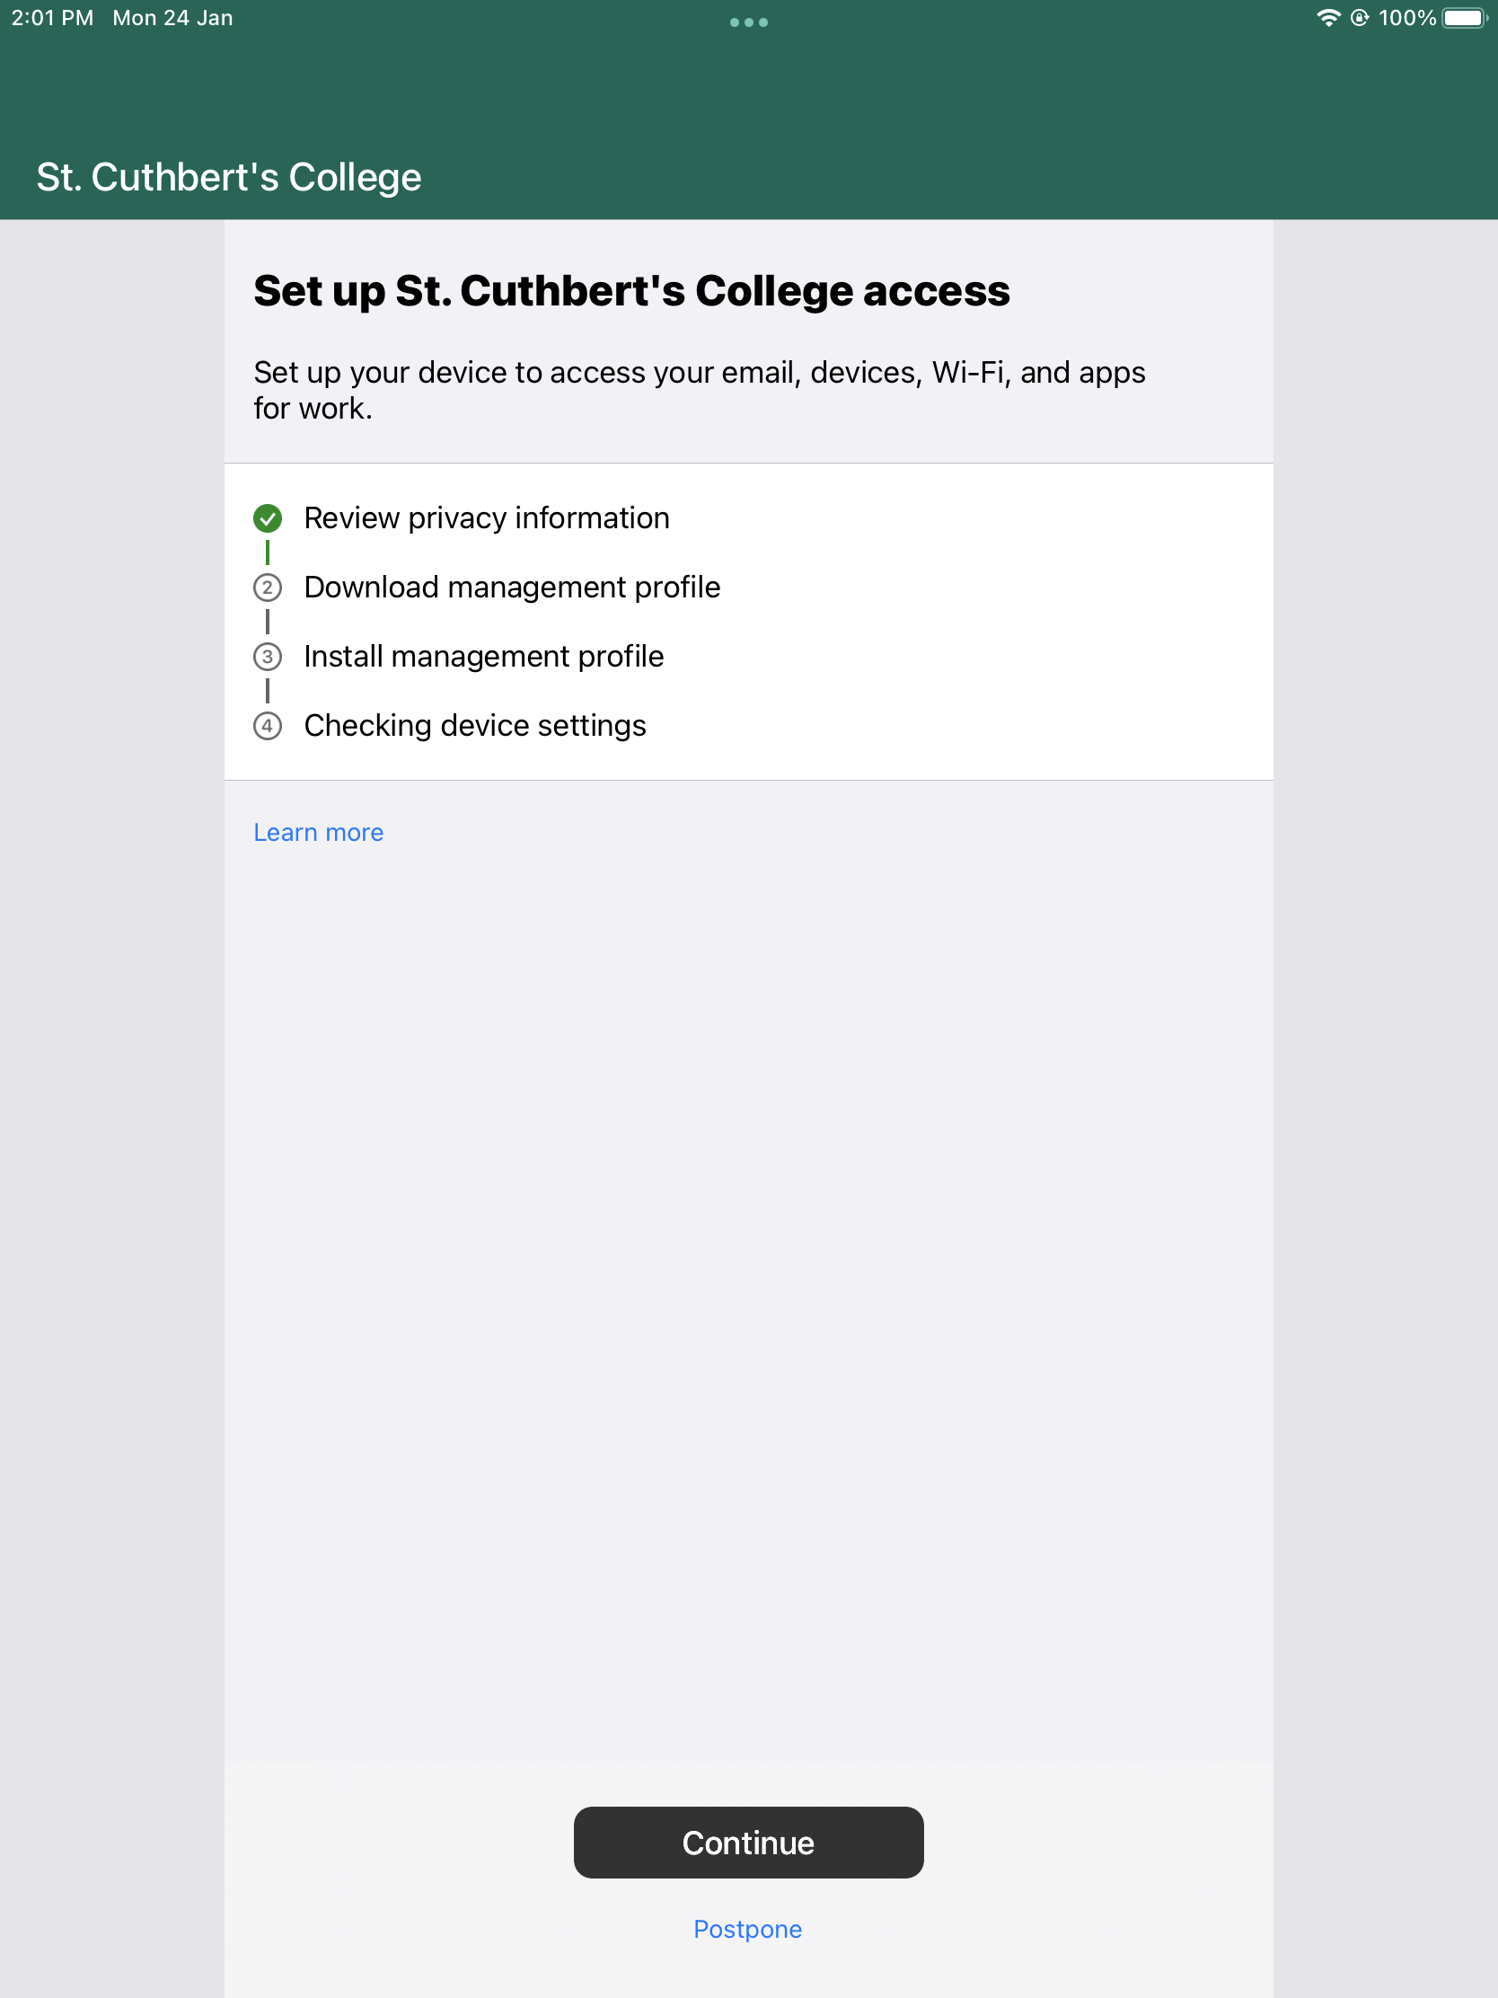The height and width of the screenshot is (1998, 1498).
Task: Tap the St. Cuthbert's College header title
Action: click(x=229, y=178)
